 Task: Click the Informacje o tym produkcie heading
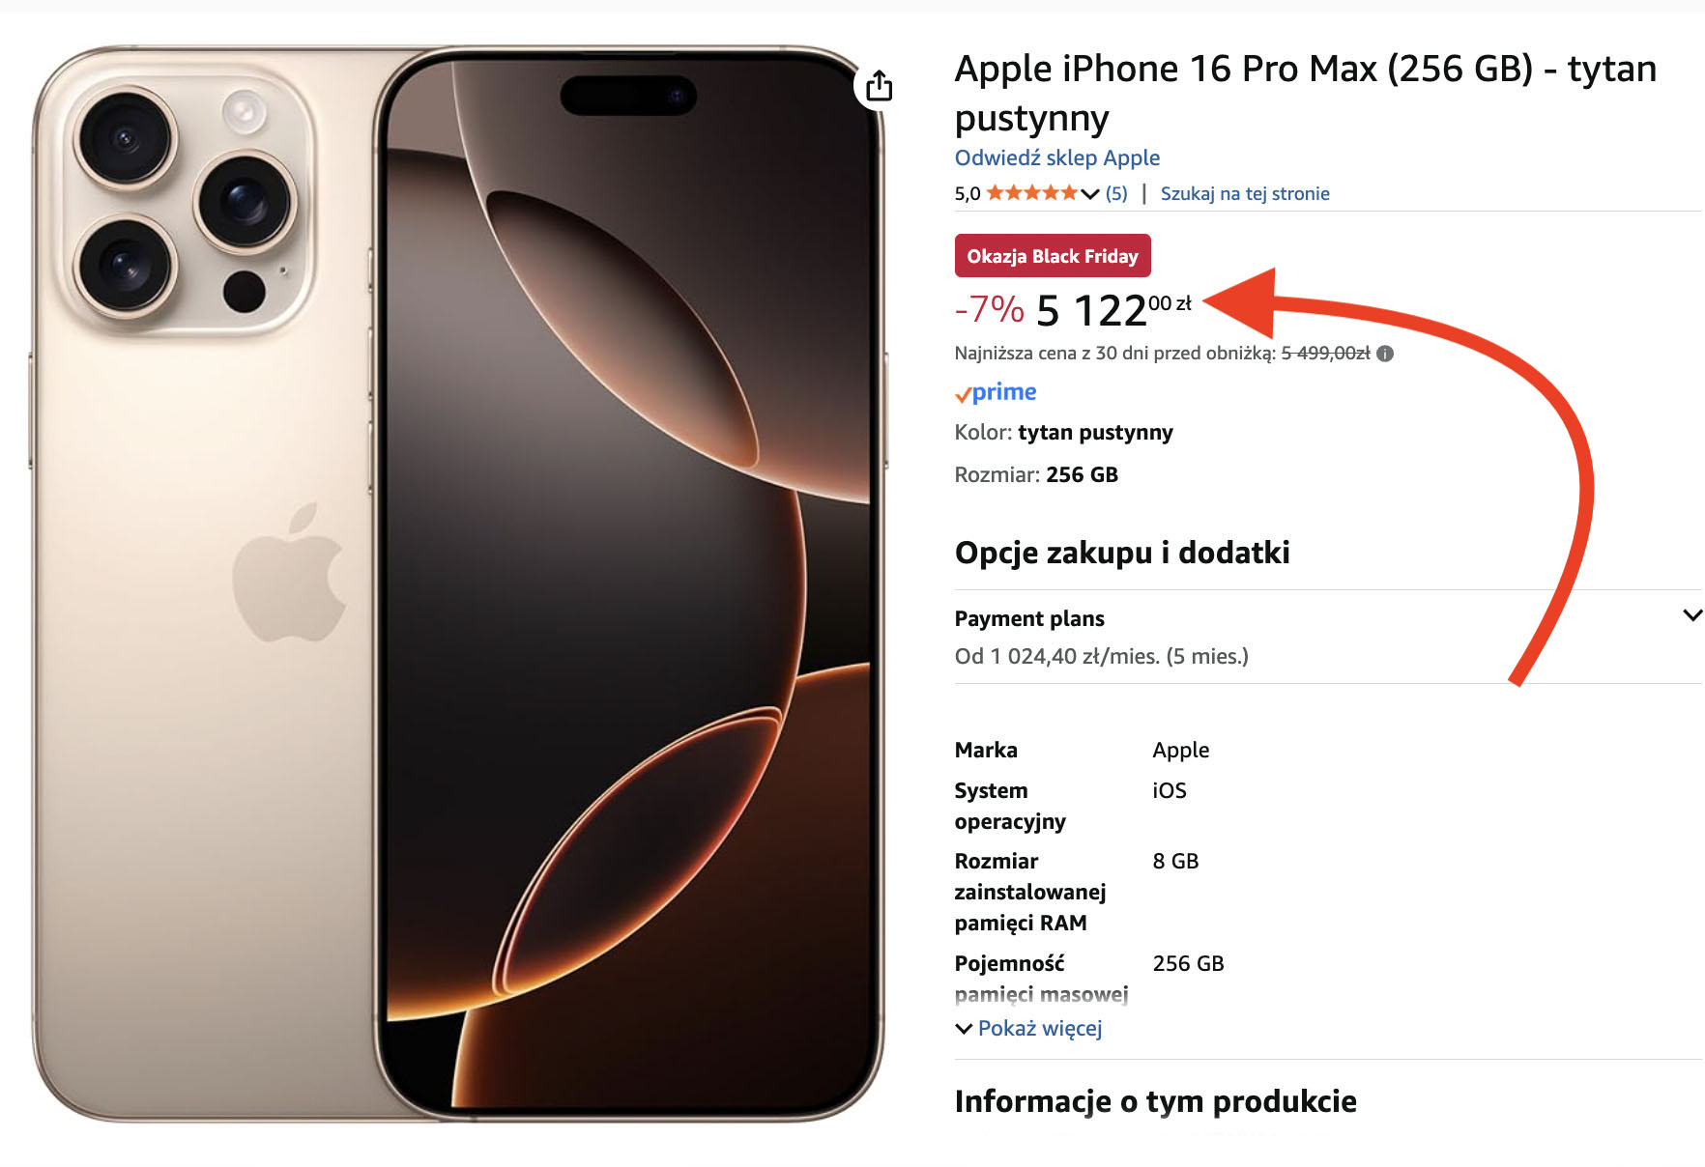click(1156, 1101)
